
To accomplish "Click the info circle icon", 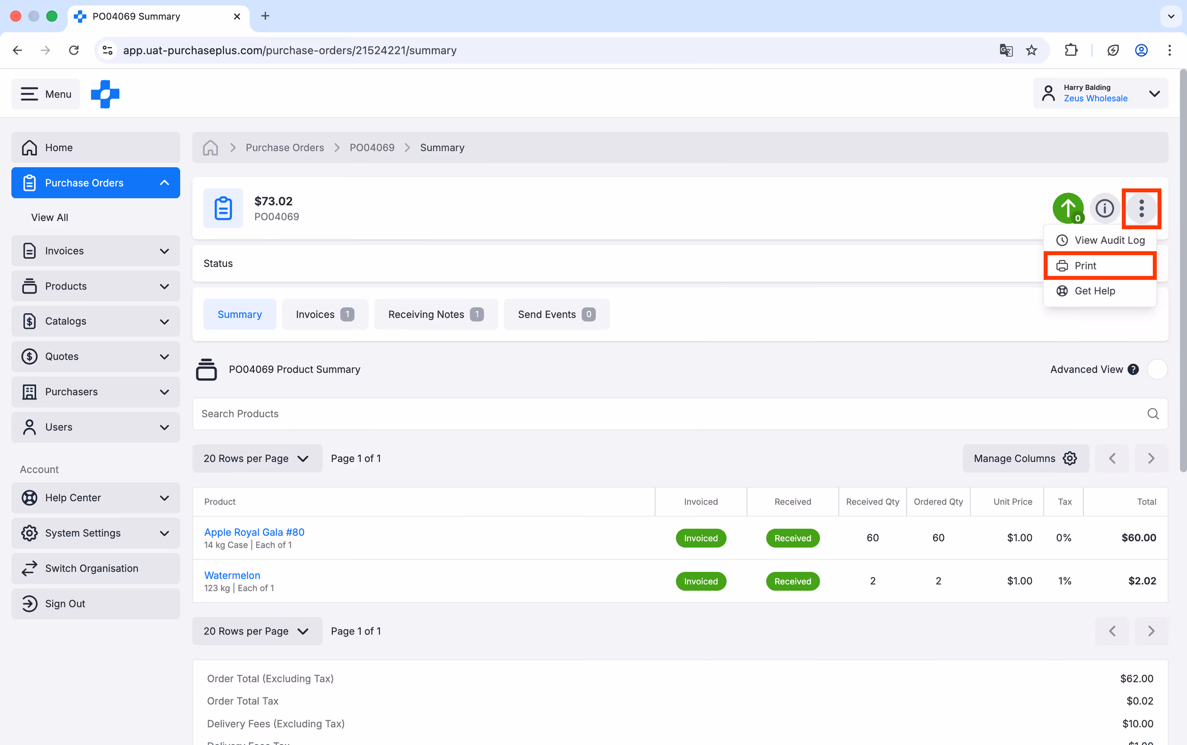I will tap(1104, 209).
